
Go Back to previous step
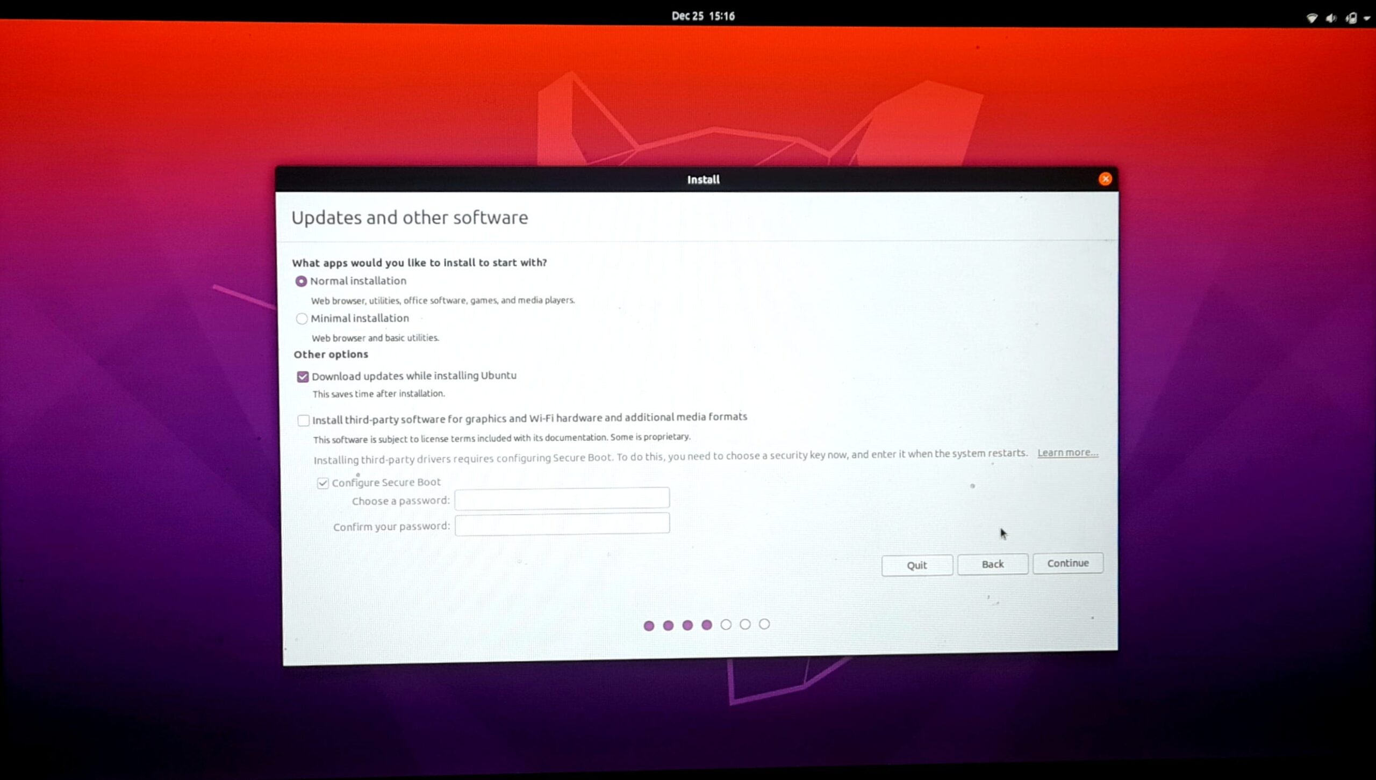pos(992,564)
